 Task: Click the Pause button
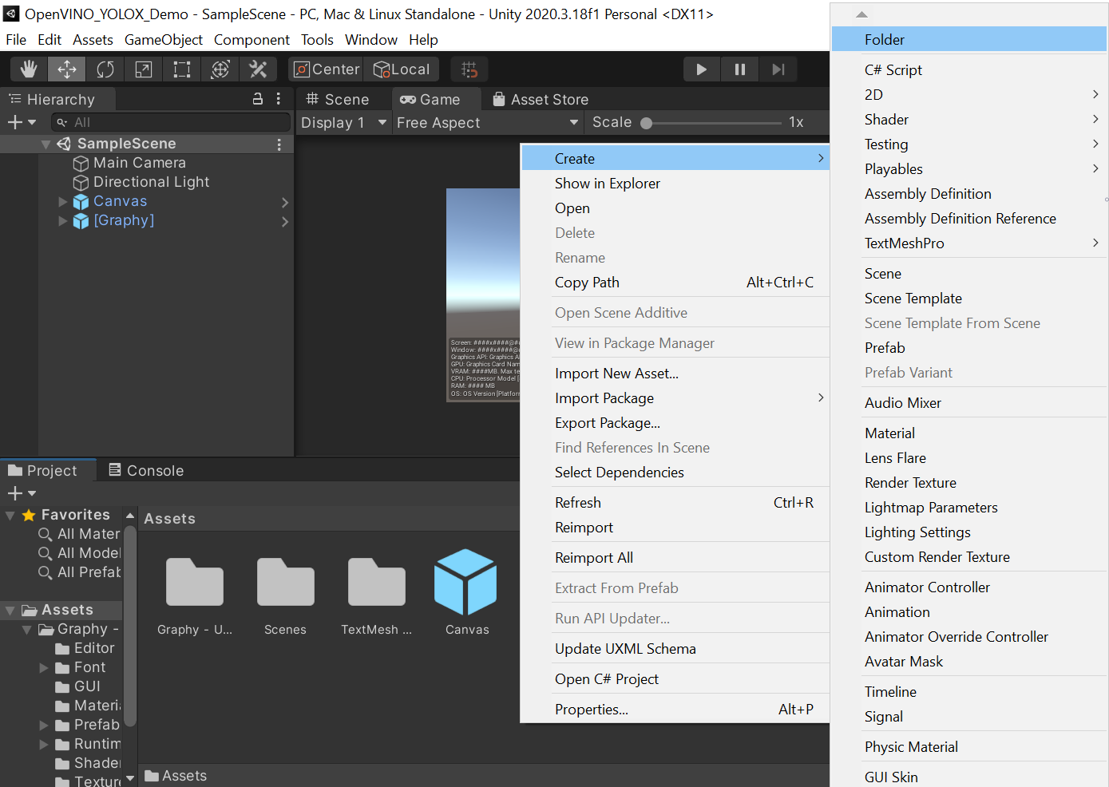coord(740,69)
